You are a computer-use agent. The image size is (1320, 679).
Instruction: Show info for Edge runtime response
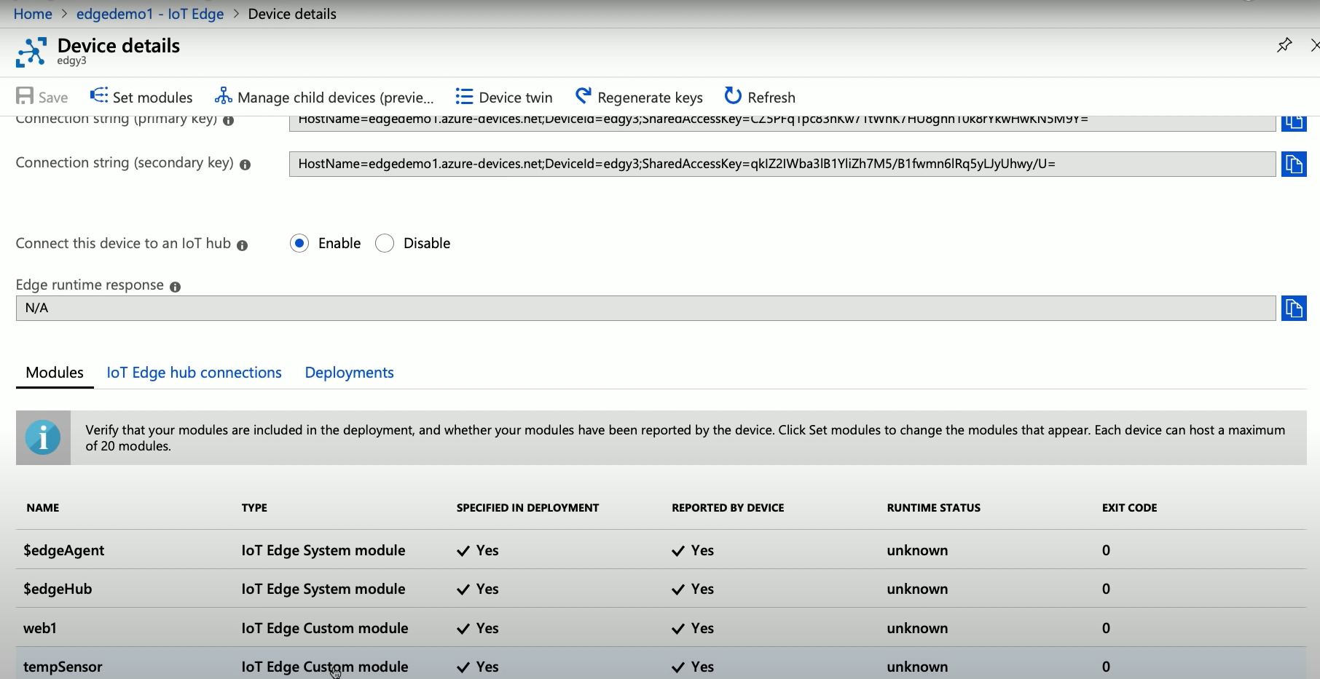pyautogui.click(x=175, y=287)
